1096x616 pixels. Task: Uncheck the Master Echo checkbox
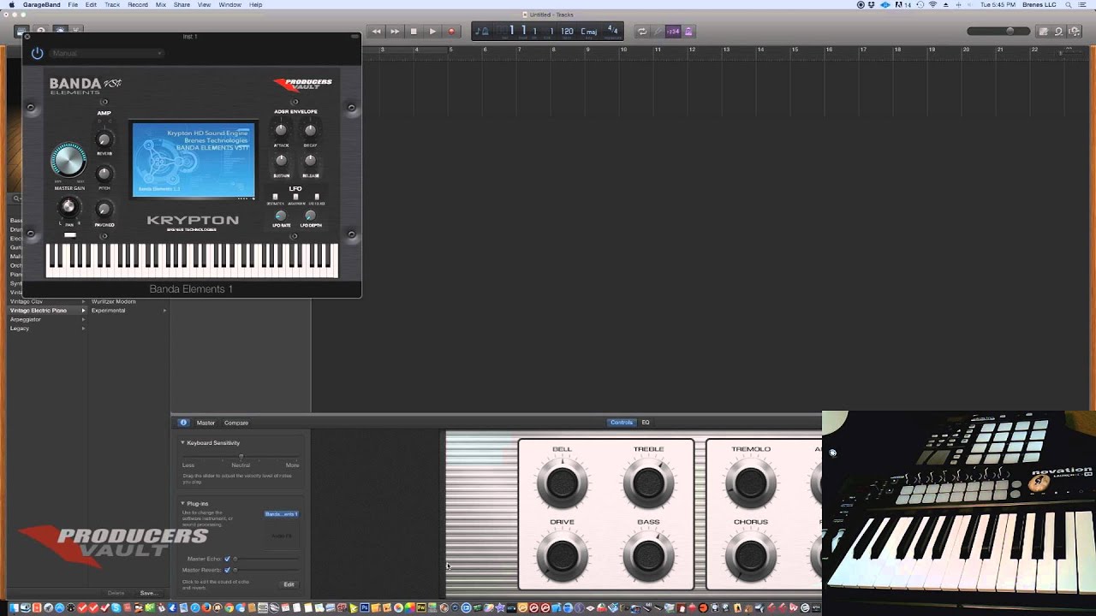[227, 559]
